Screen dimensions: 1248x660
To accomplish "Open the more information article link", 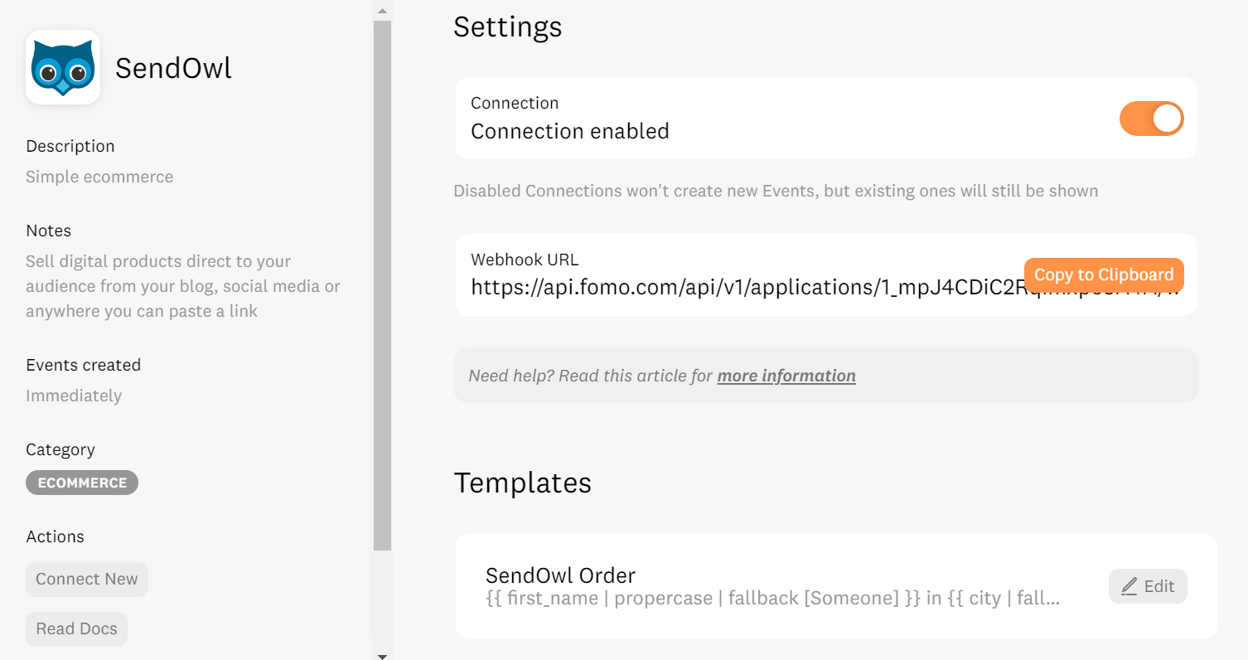I will [x=786, y=376].
